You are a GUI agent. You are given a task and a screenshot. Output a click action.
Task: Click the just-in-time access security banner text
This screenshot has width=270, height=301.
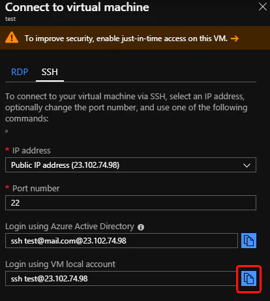126,39
